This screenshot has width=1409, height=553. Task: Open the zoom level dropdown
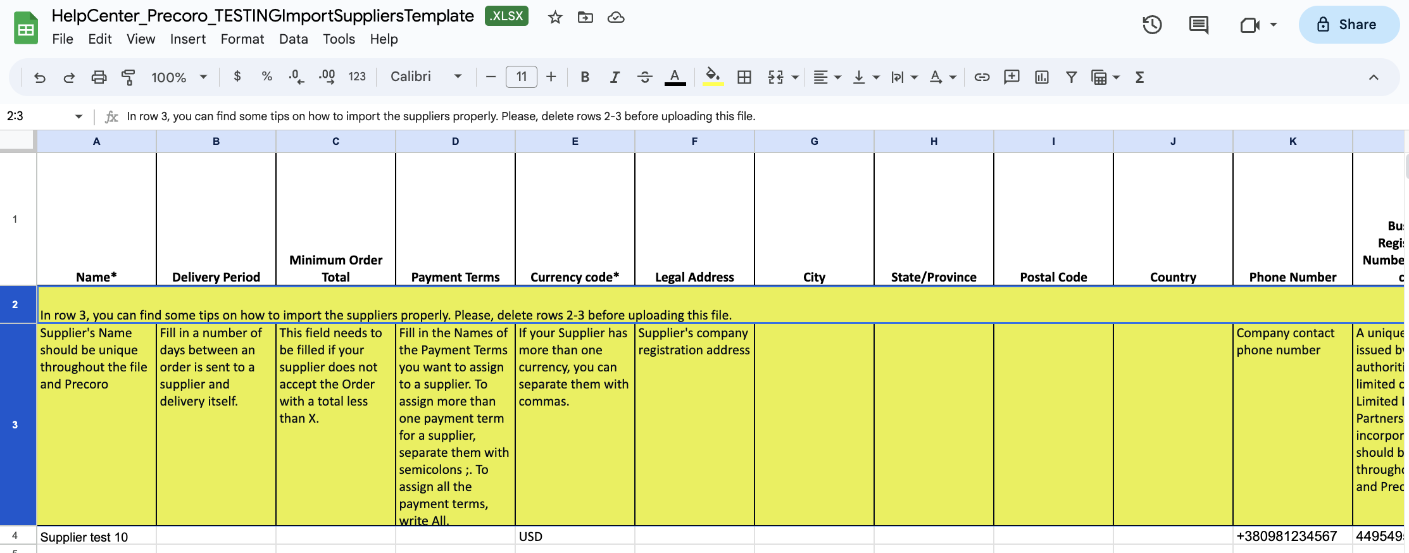pos(179,77)
